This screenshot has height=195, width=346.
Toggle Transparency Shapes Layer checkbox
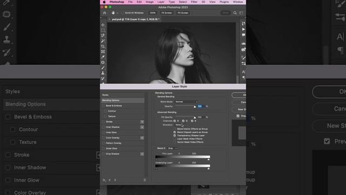(175, 135)
